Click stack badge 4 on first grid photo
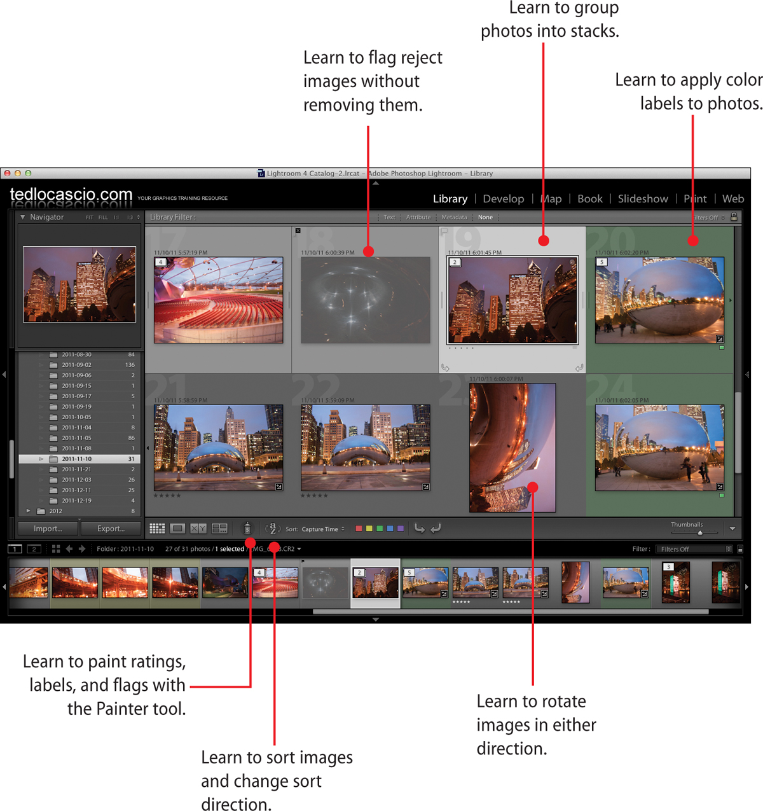Viewport: 763px width, 811px height. point(161,262)
